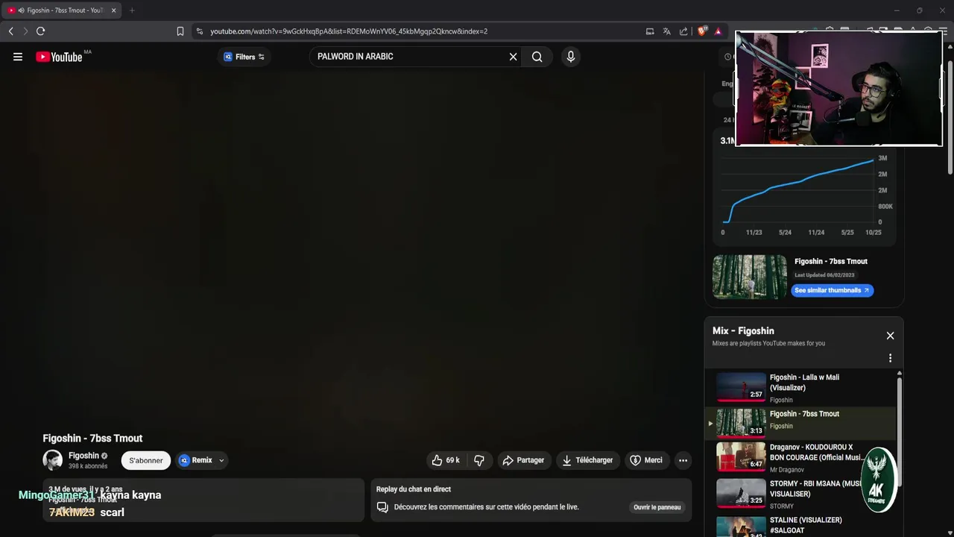The image size is (954, 537).
Task: Open Brave Rewards triangle icon
Action: pos(718,31)
